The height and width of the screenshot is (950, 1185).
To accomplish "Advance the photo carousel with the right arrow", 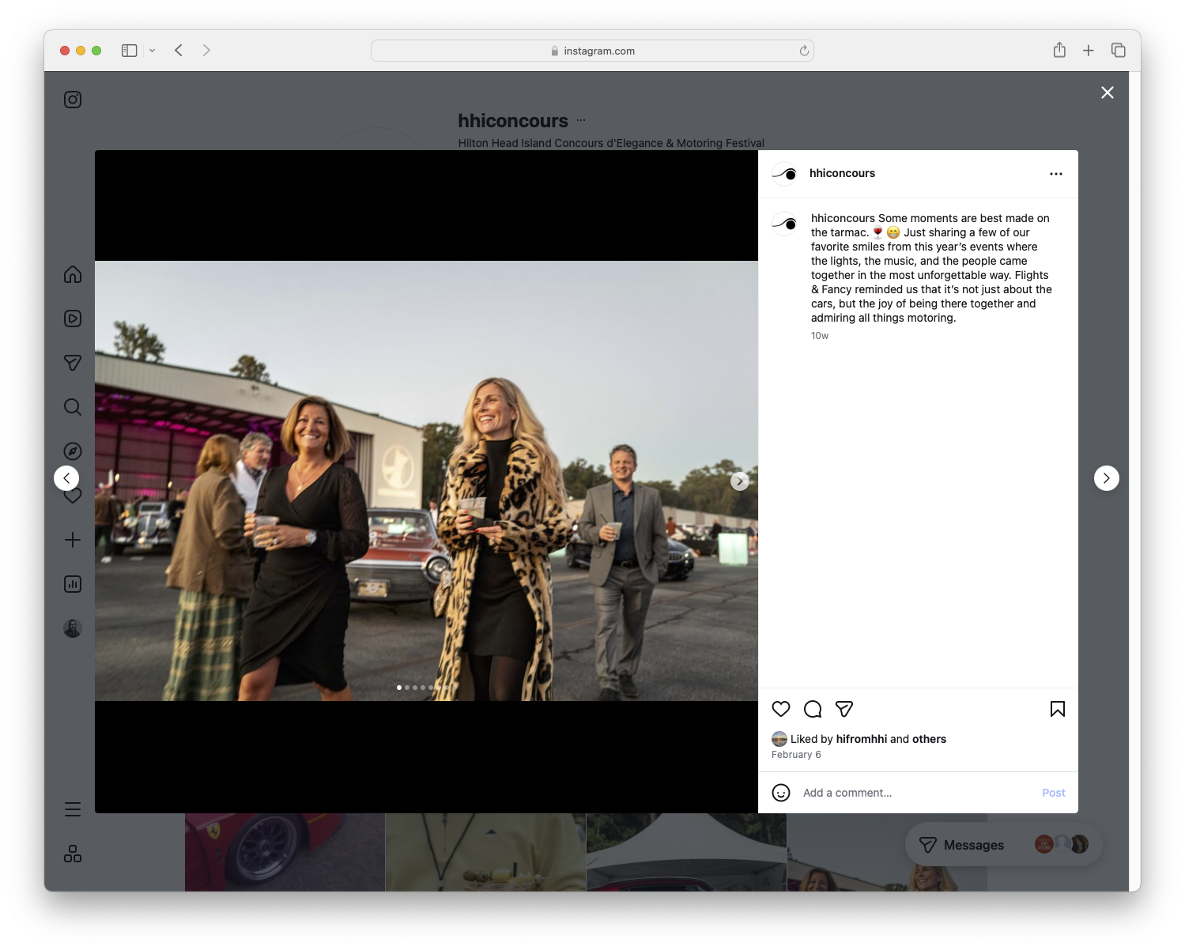I will click(x=740, y=481).
